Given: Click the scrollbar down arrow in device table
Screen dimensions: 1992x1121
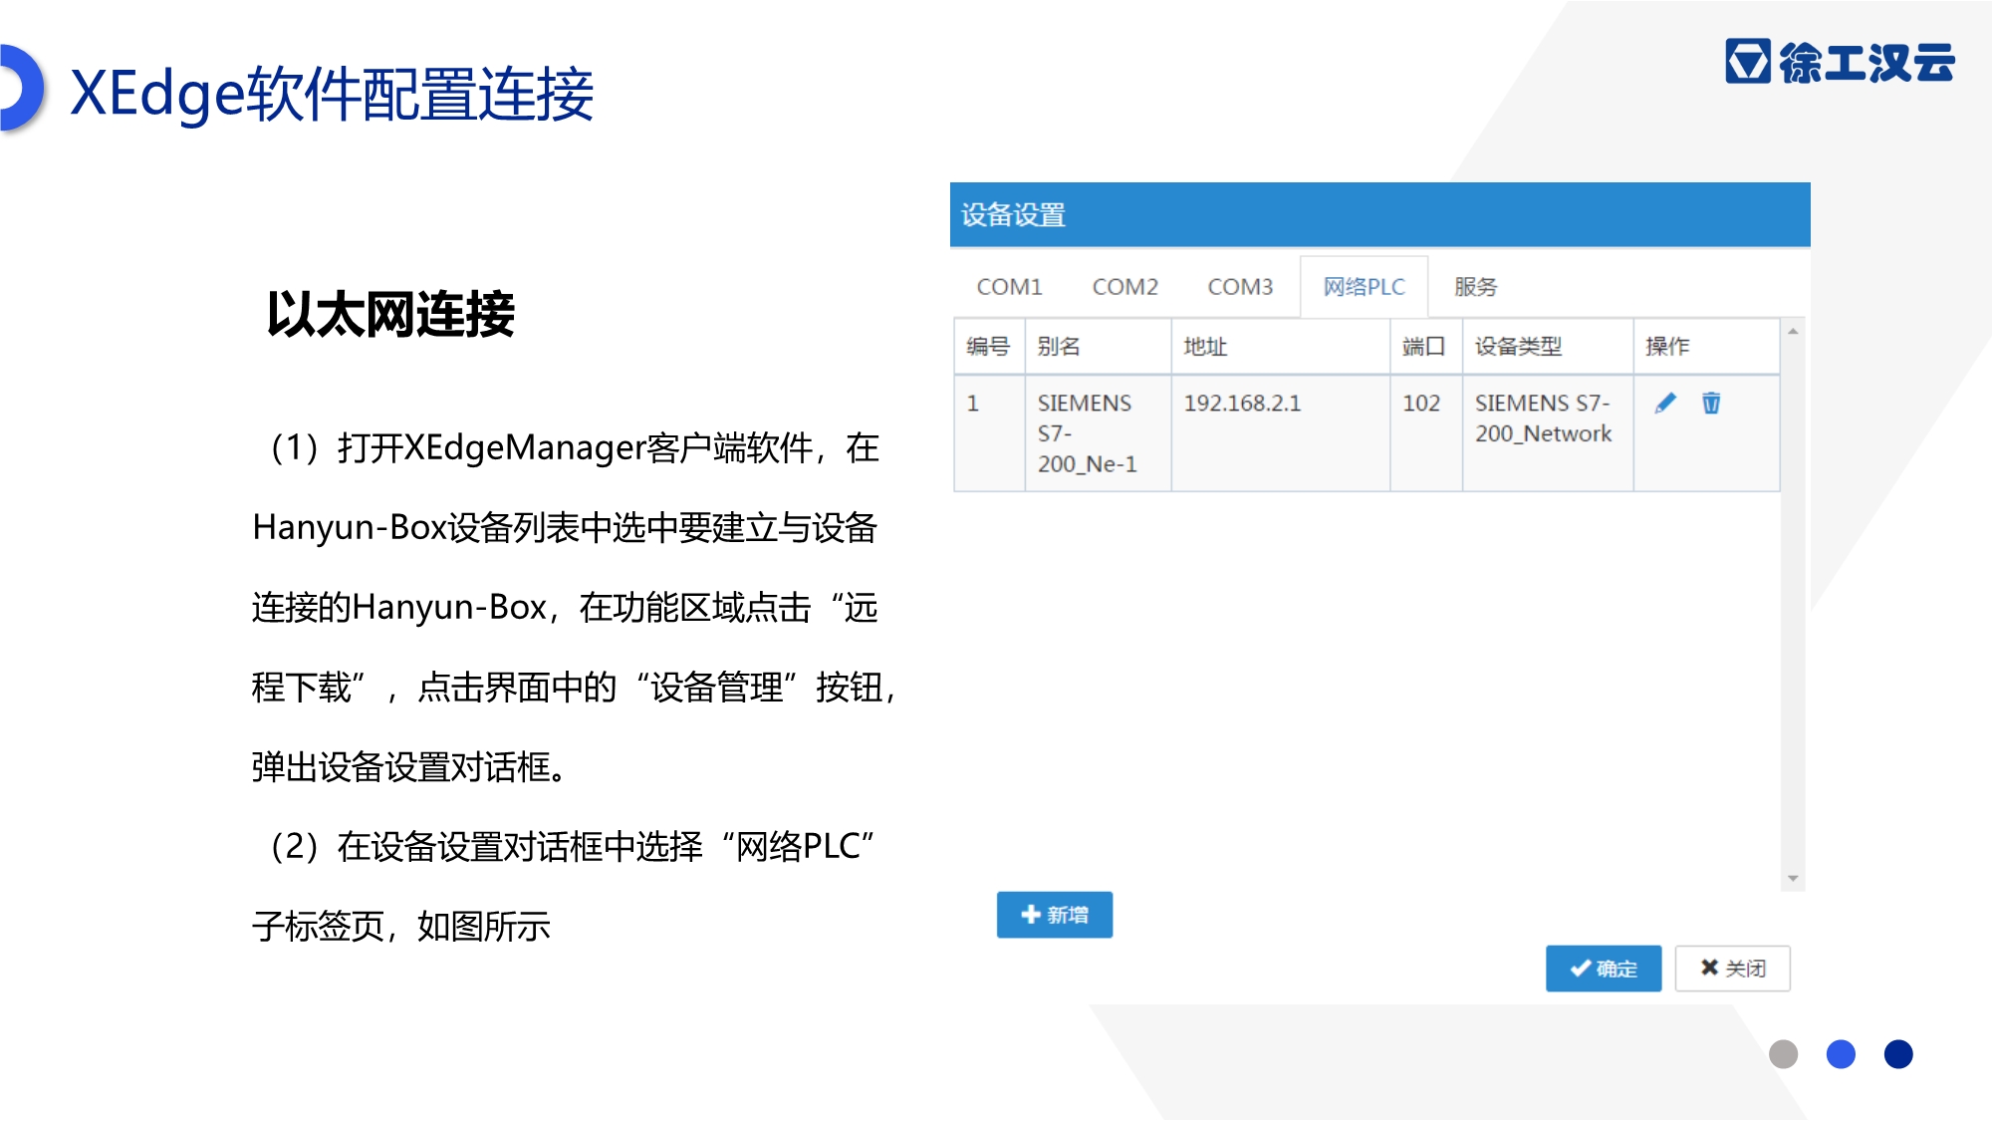Looking at the screenshot, I should (x=1793, y=879).
